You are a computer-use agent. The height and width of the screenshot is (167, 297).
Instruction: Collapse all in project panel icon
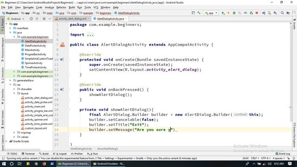tap(37, 19)
